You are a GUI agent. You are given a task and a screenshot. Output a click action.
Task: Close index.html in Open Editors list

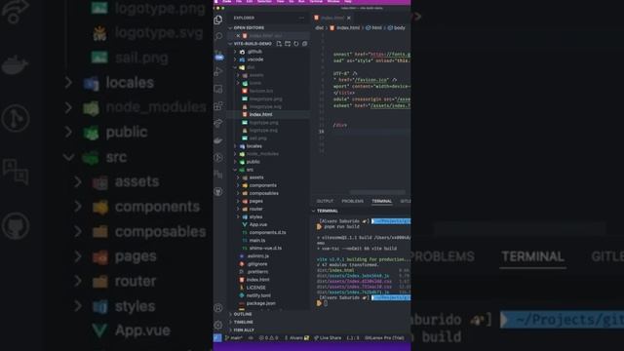(238, 35)
